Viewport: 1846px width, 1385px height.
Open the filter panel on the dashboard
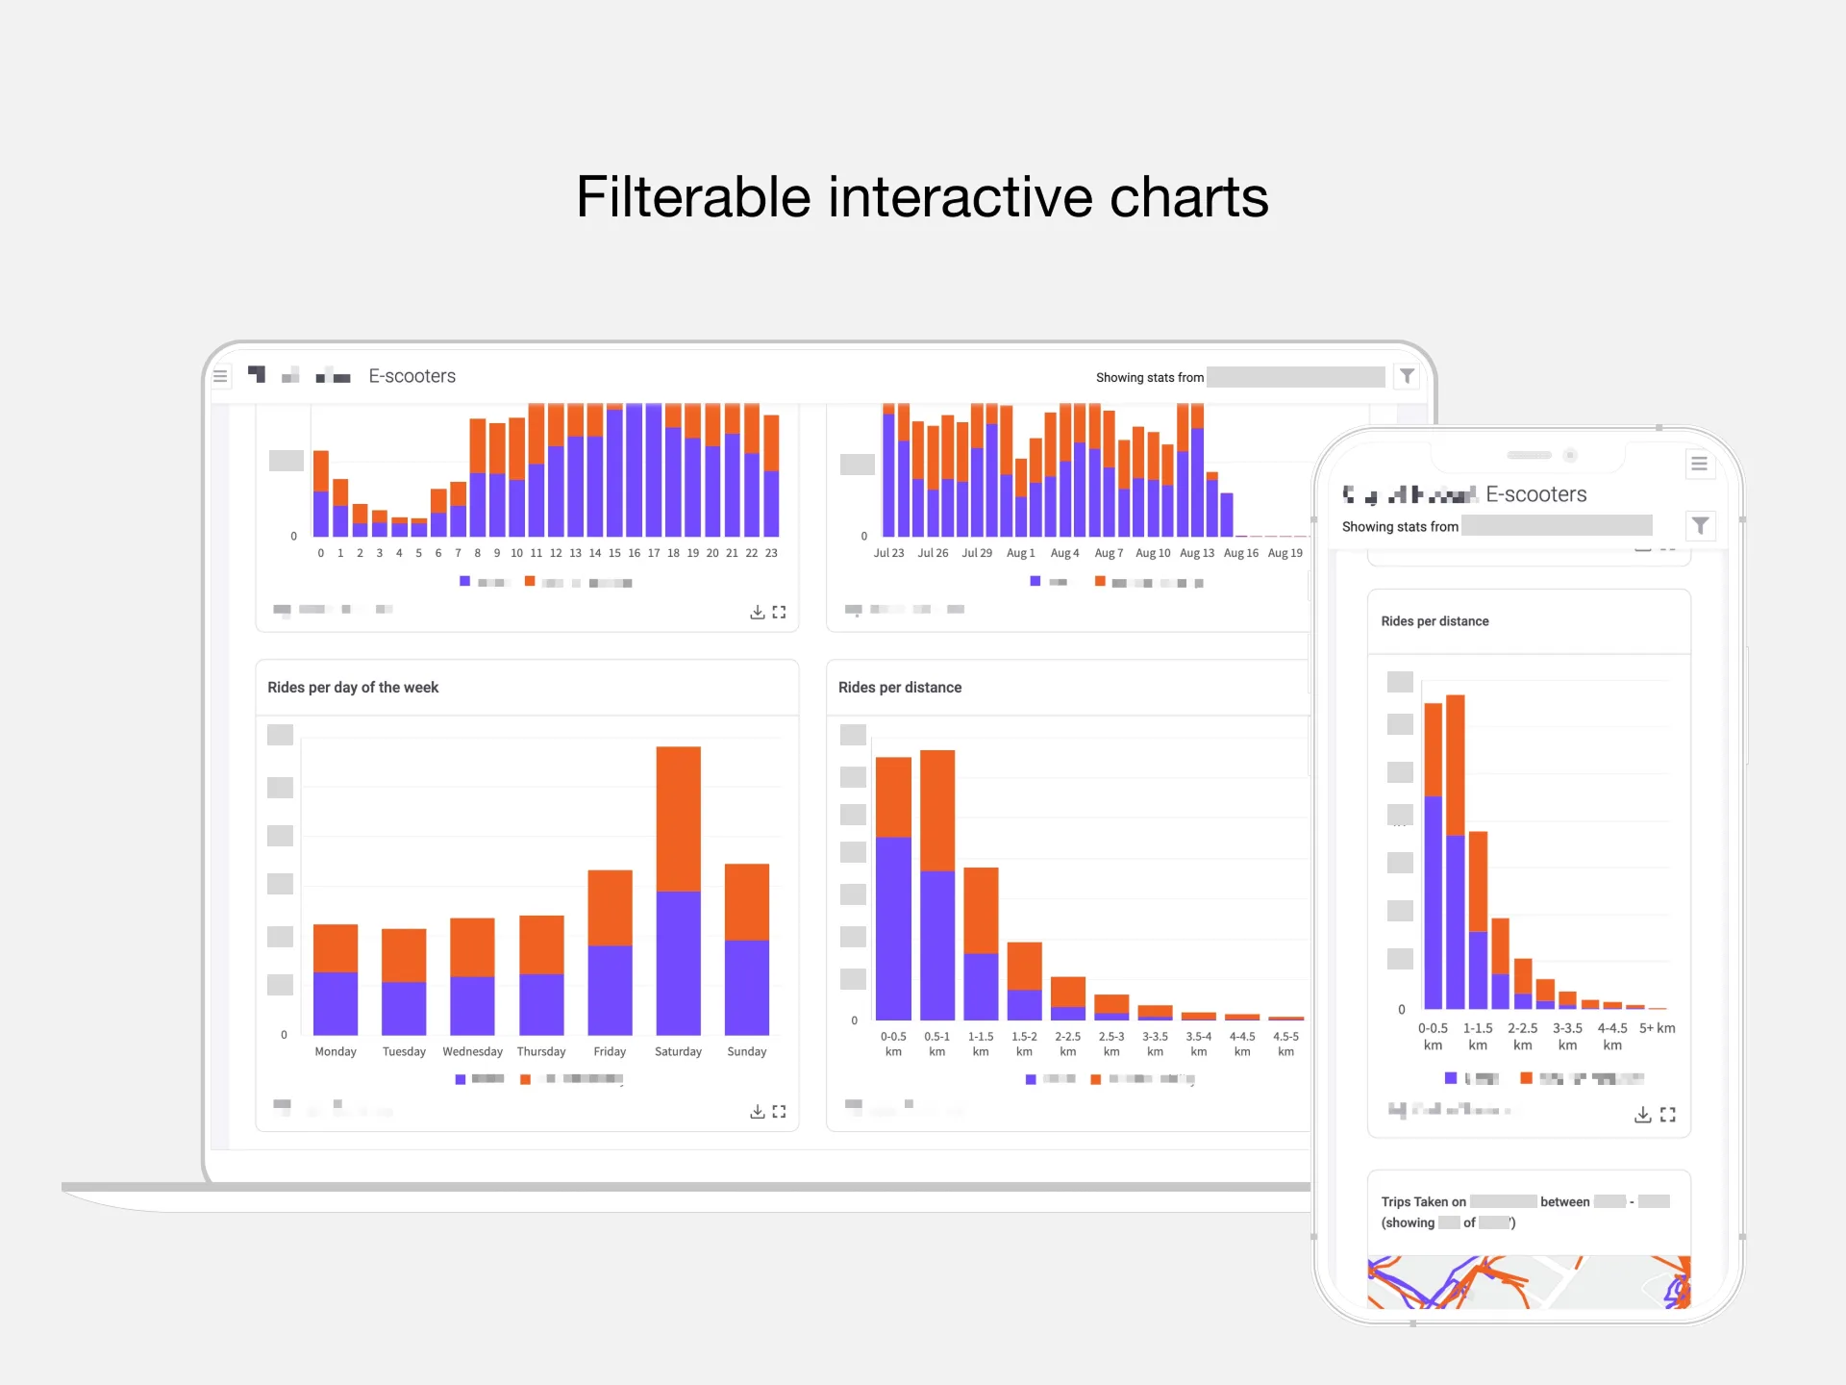coord(1407,376)
